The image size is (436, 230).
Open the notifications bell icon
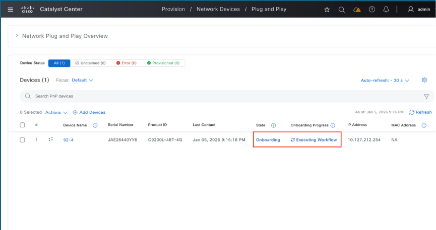[386, 10]
